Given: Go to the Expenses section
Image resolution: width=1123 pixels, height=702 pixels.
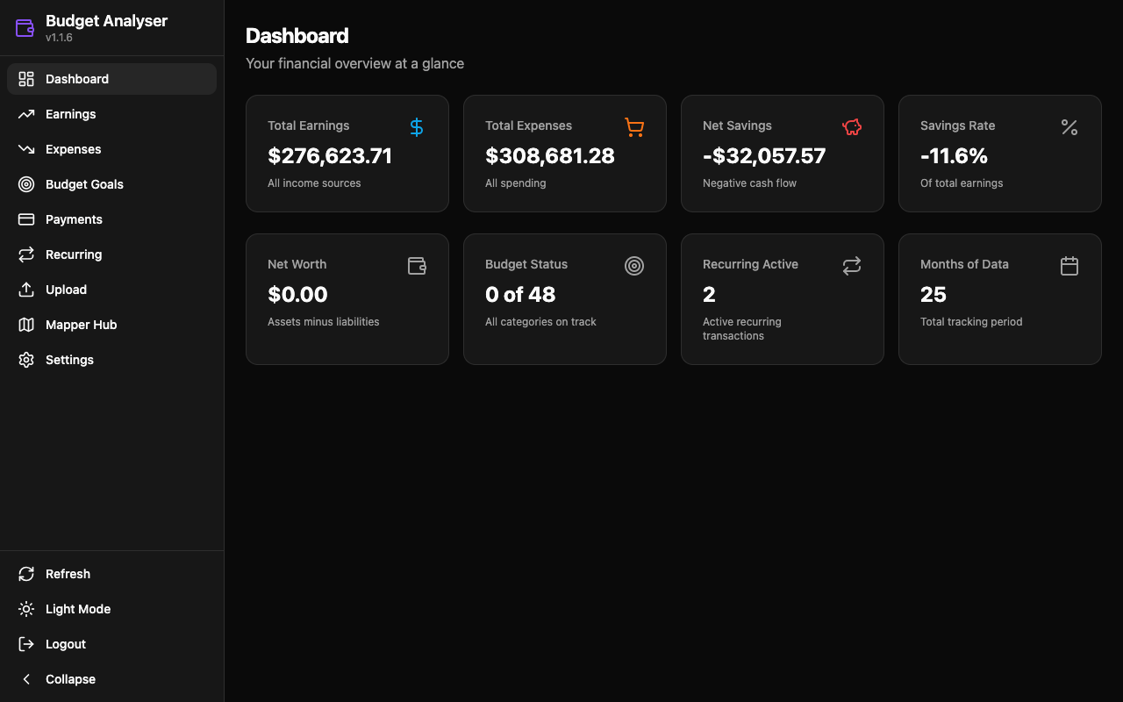Looking at the screenshot, I should (73, 149).
